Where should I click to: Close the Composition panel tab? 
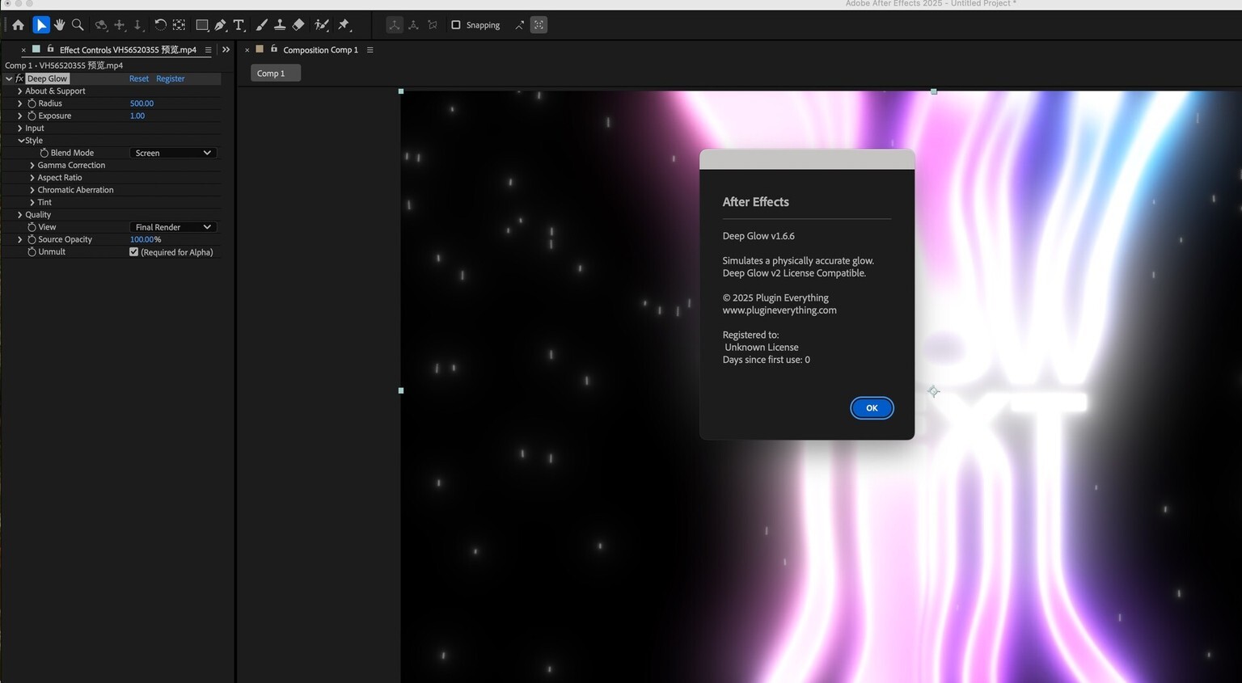pos(247,50)
